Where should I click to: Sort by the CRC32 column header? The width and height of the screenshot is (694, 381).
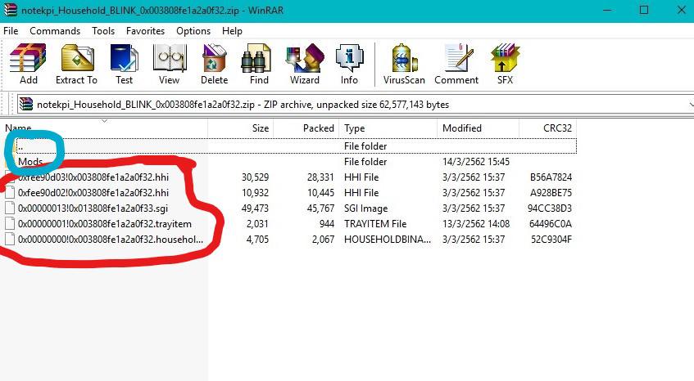[x=547, y=128]
